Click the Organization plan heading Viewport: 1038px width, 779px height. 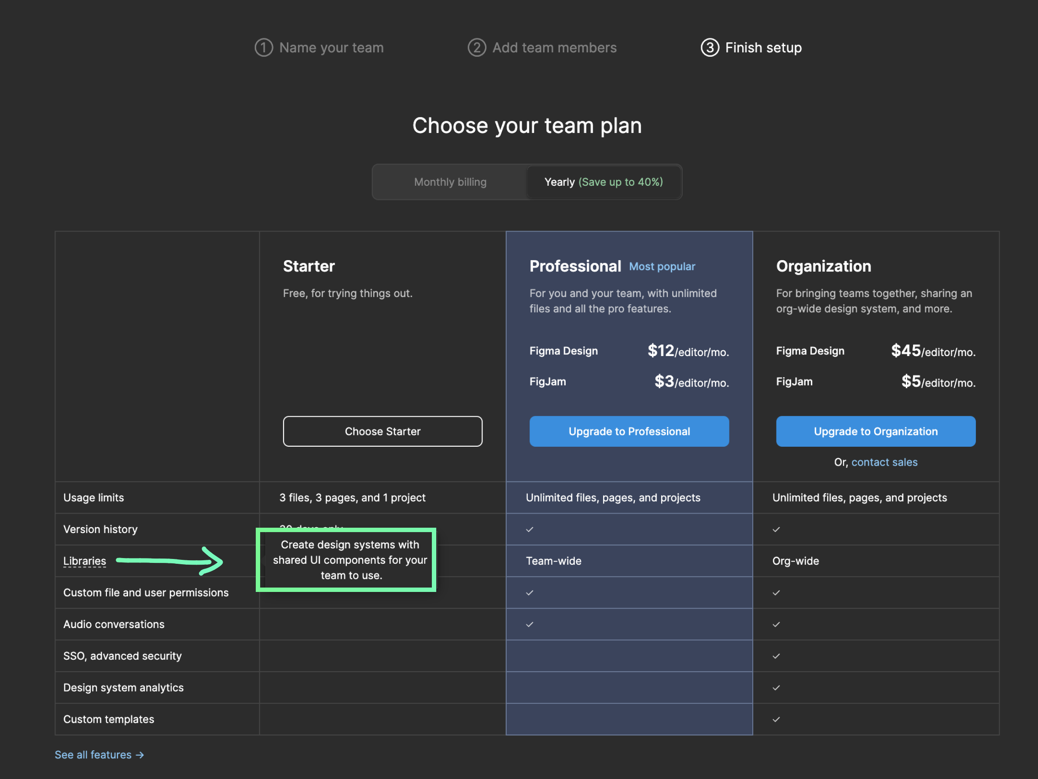[x=823, y=266]
